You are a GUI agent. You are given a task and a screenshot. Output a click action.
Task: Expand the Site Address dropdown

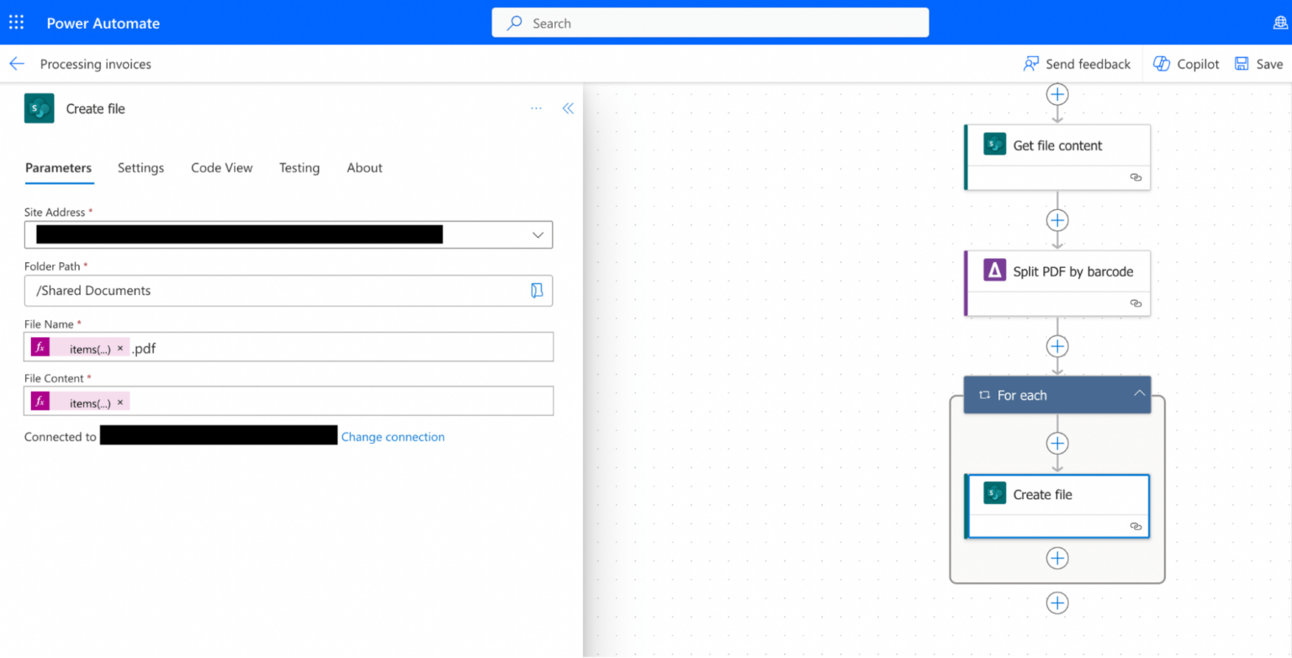pos(537,235)
